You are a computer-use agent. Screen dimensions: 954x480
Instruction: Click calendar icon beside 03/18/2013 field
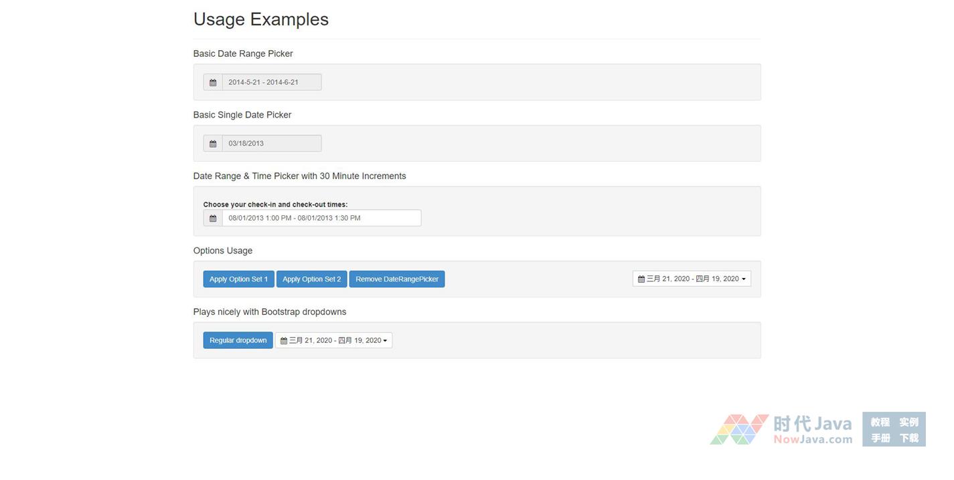213,144
